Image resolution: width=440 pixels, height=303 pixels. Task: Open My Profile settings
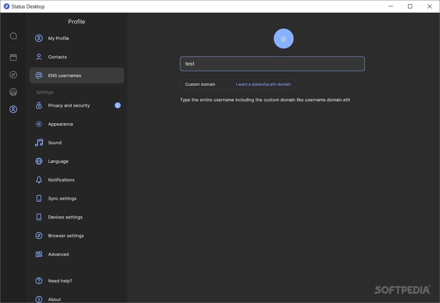[x=77, y=38]
